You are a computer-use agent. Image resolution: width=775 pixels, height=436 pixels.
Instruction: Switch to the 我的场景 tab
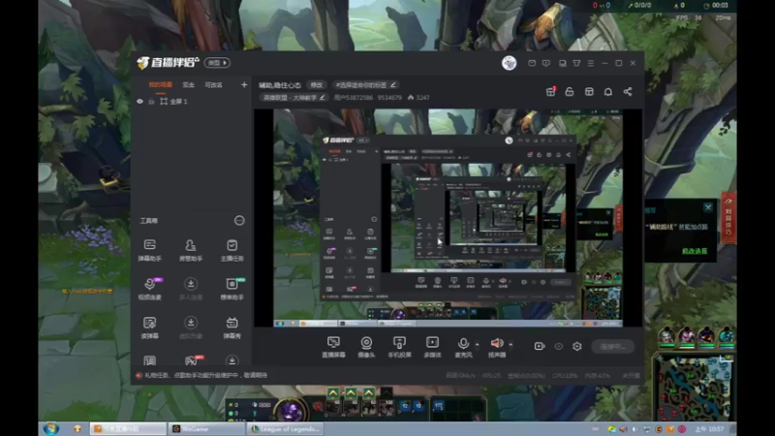161,85
